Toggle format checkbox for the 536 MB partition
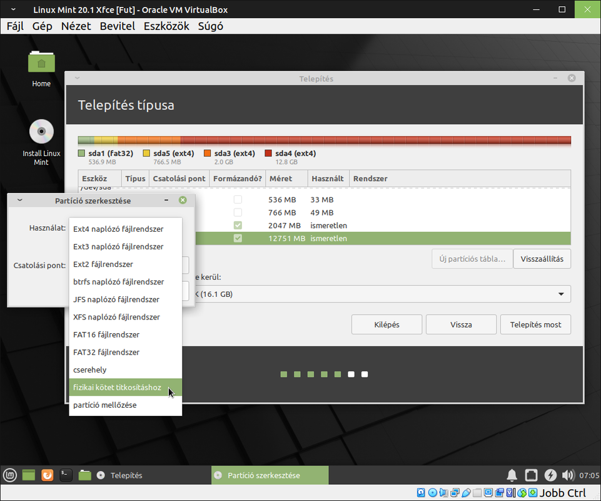Image resolution: width=601 pixels, height=501 pixels. 238,200
